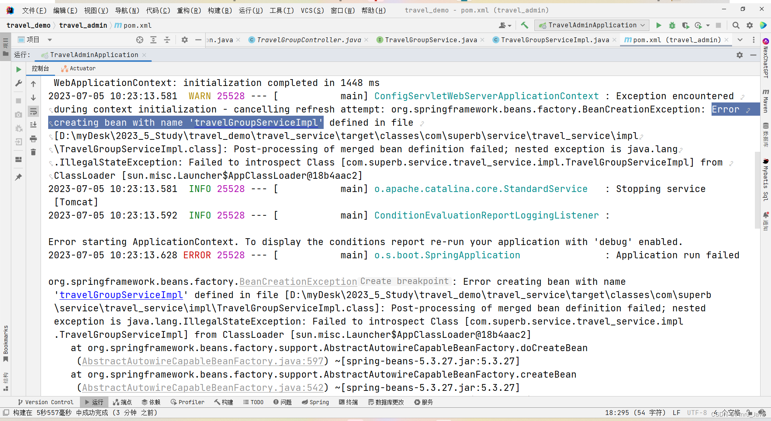Open VCS(S) menu

tap(312, 10)
